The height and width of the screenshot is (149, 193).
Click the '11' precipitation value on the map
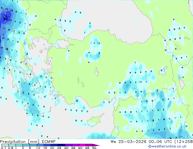(4, 29)
